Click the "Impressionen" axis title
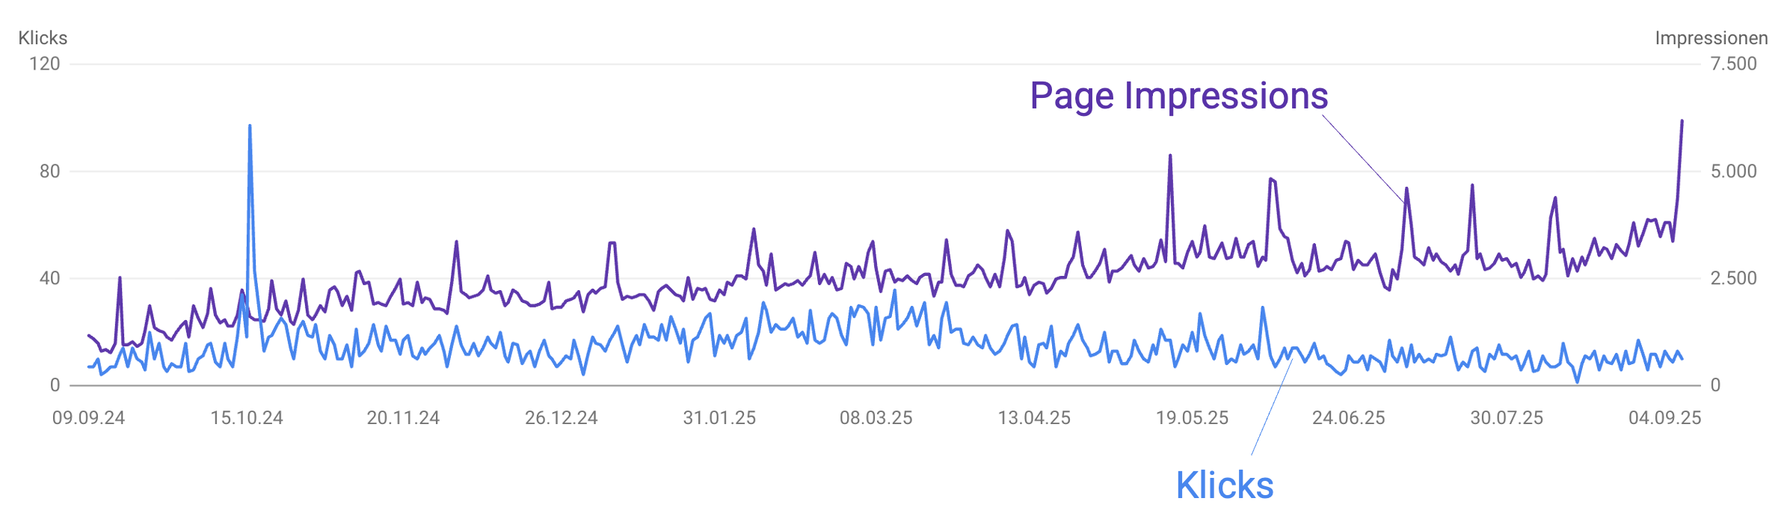The width and height of the screenshot is (1781, 531). point(1711,38)
